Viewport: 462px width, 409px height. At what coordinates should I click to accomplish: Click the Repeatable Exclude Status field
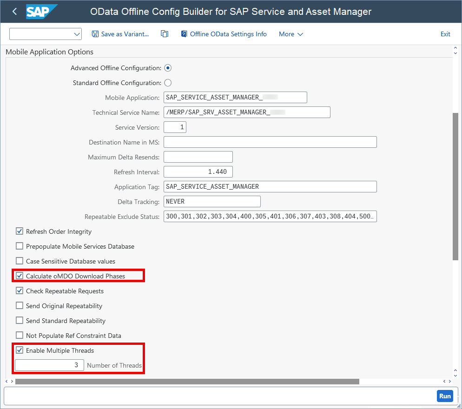[x=270, y=216]
